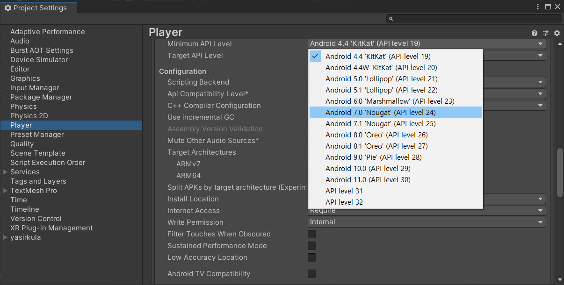Select Android 7.0 'Nougat' (API level 24)
The height and width of the screenshot is (285, 564).
(396, 112)
